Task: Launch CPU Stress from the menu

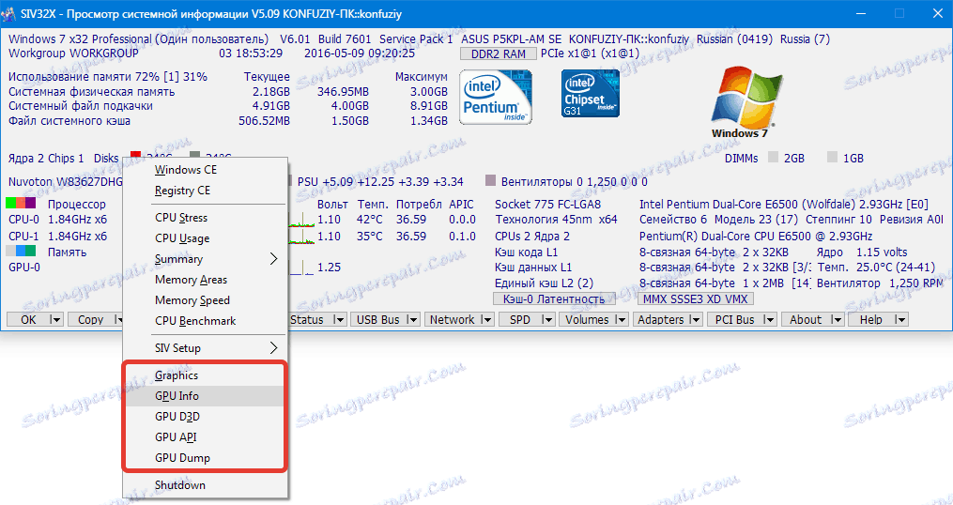Action: [205, 218]
